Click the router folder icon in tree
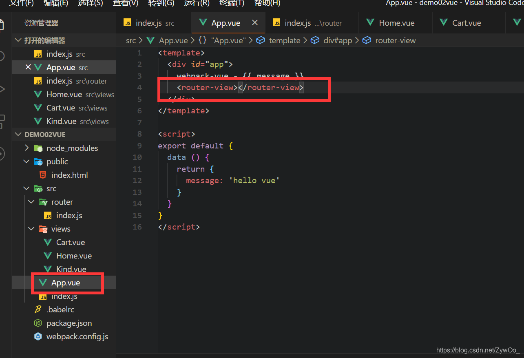The image size is (524, 358). coord(43,202)
